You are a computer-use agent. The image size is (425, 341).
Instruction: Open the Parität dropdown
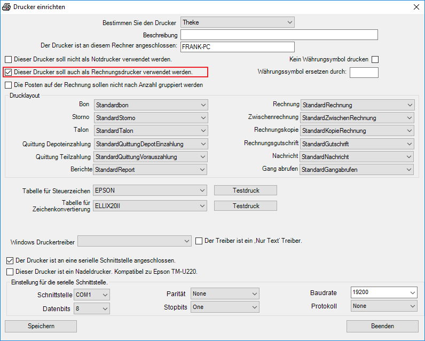point(225,294)
